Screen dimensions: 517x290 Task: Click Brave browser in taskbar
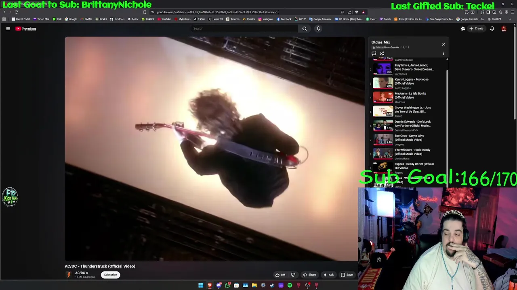210,285
